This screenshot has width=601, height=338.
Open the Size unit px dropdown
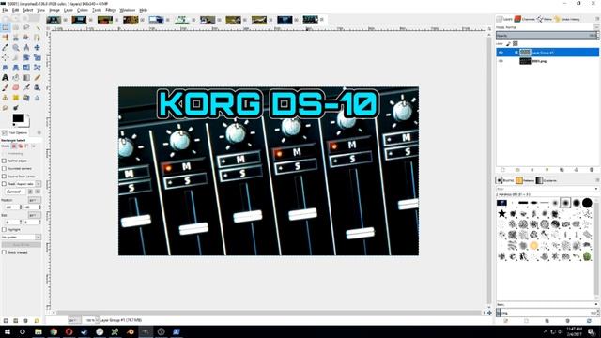pyautogui.click(x=35, y=215)
